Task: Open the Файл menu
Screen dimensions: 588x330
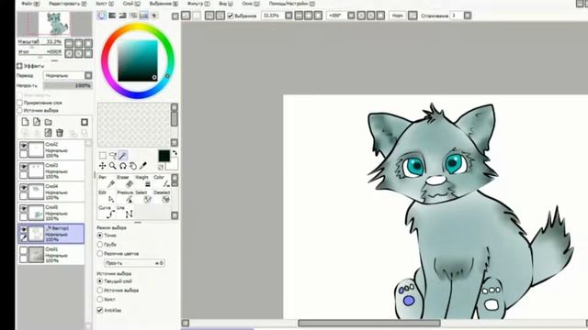Action: [30, 4]
